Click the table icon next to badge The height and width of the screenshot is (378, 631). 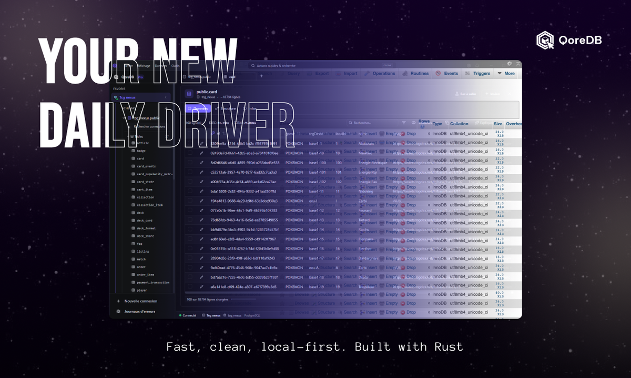coord(133,151)
